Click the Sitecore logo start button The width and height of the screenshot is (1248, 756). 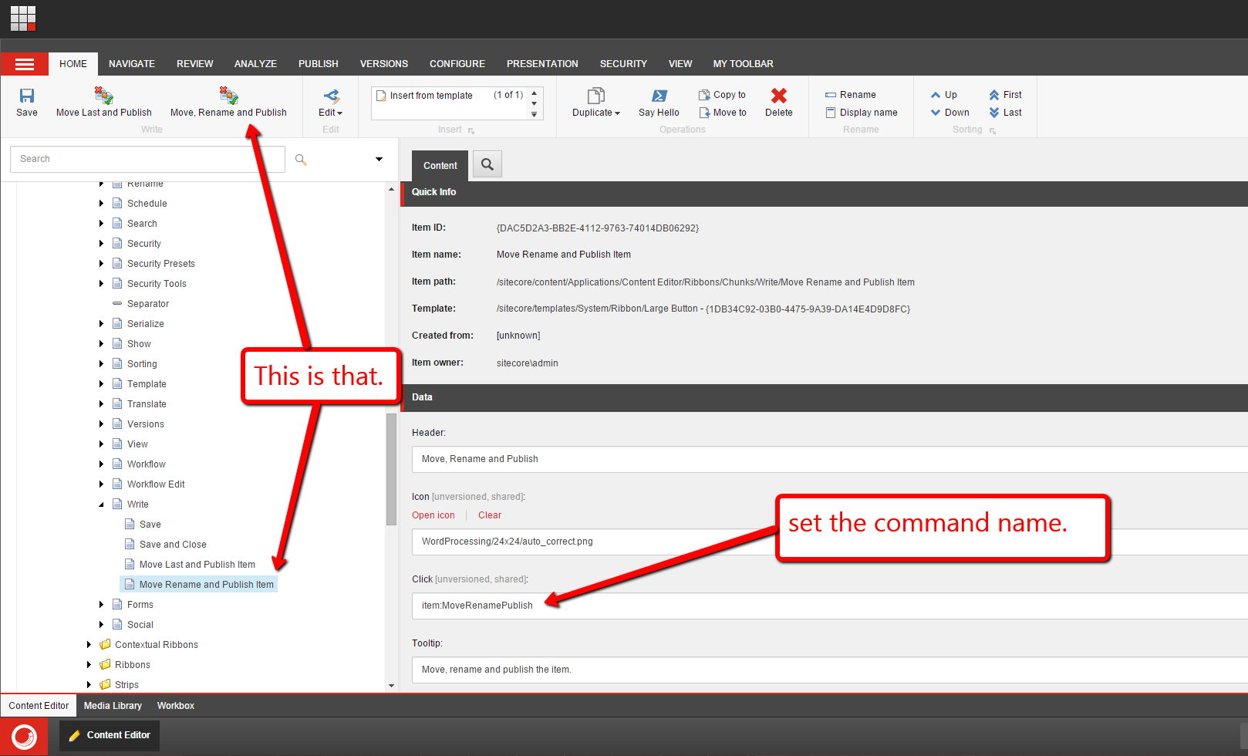(x=24, y=736)
